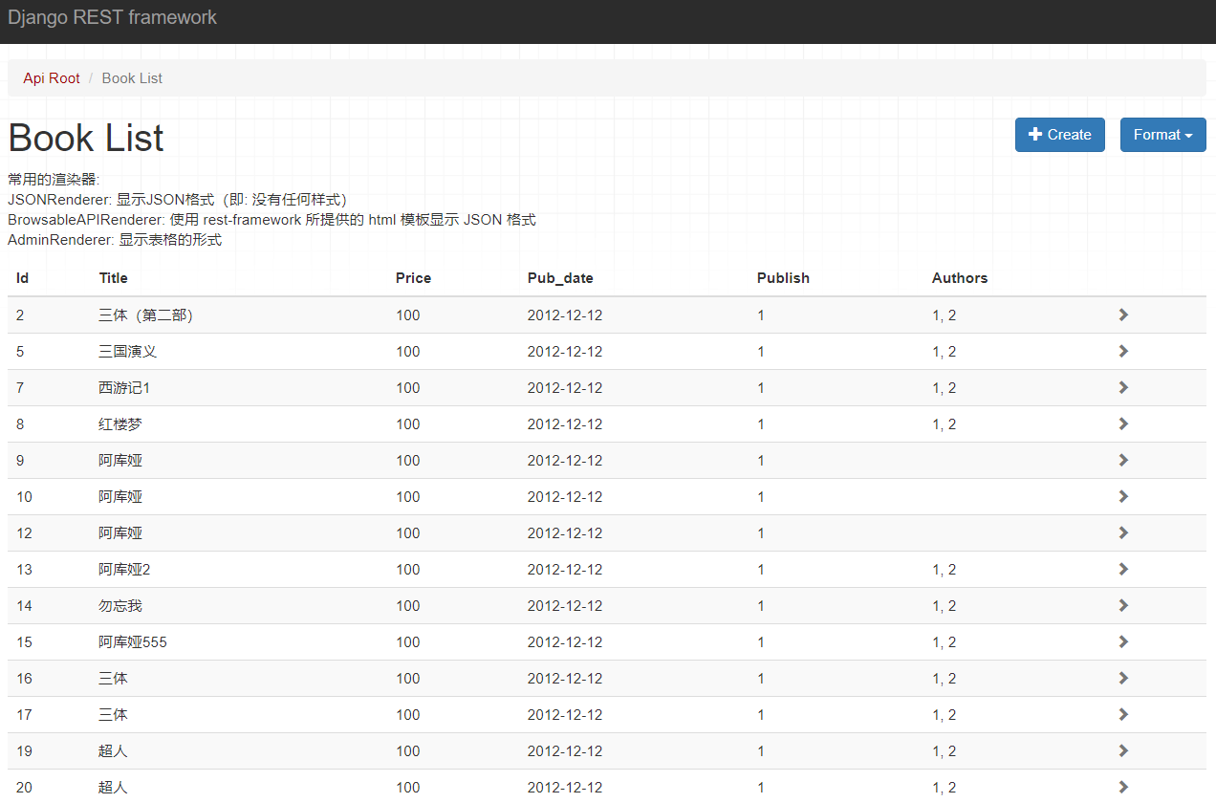Open detail chevron for 红楼梦 row

pos(1123,423)
